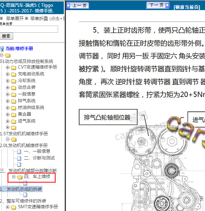
Task: Click the 冷却系统 folder icon
Action: click(14, 81)
